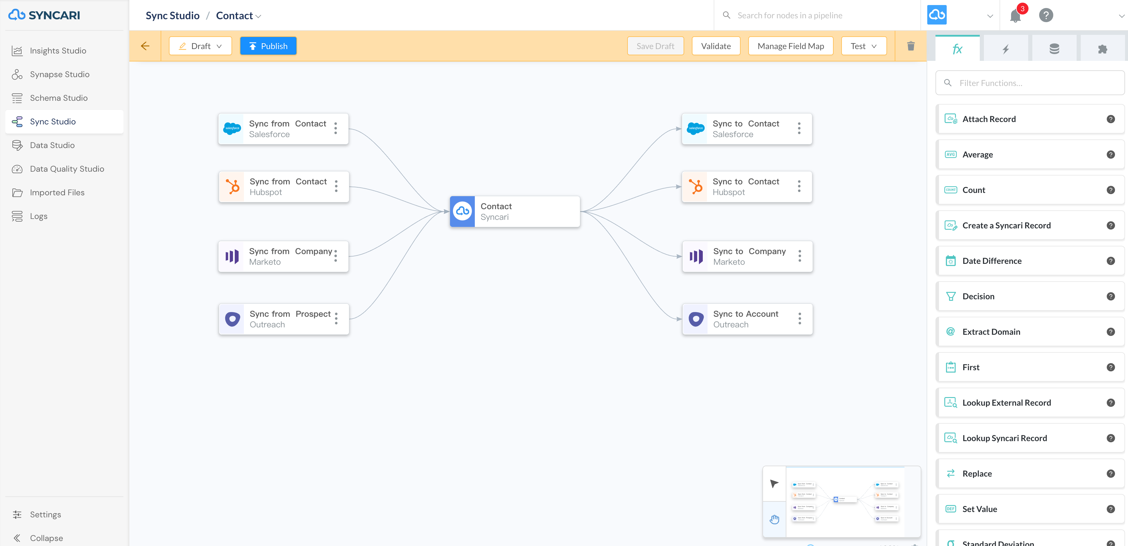
Task: Click the Lookup External Record icon
Action: tap(951, 403)
